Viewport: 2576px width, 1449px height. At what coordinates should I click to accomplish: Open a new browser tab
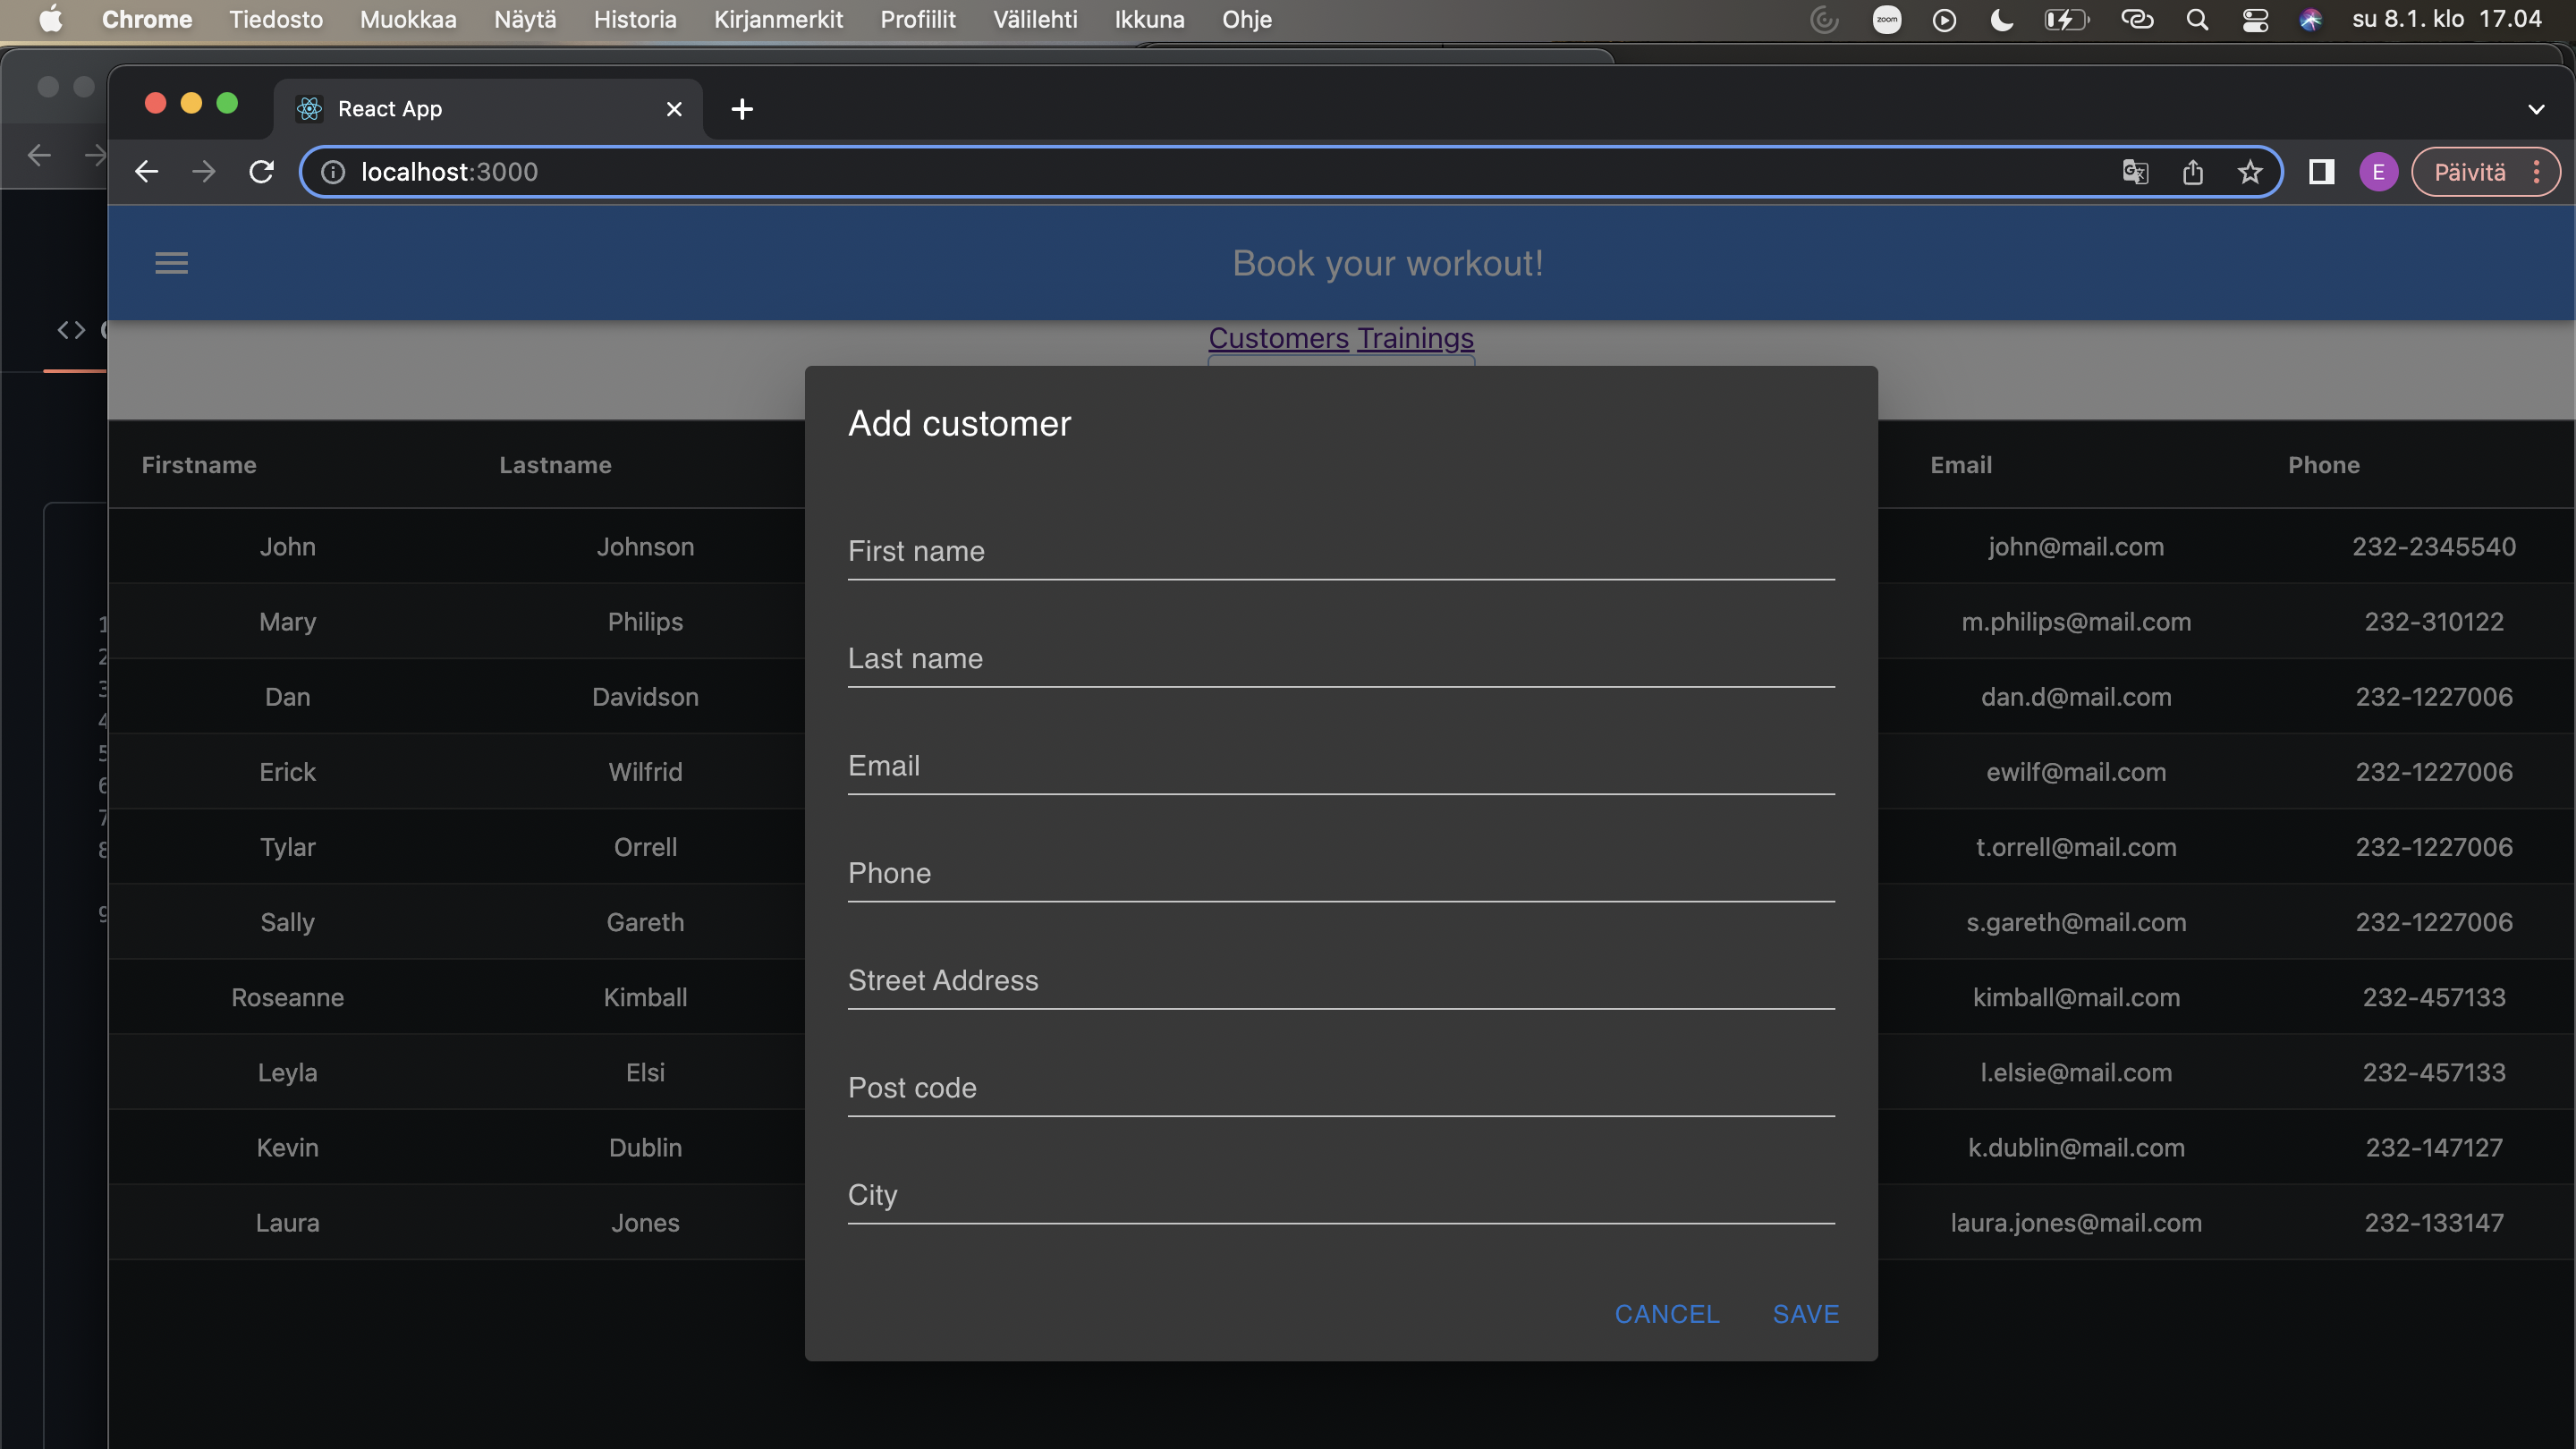click(741, 109)
